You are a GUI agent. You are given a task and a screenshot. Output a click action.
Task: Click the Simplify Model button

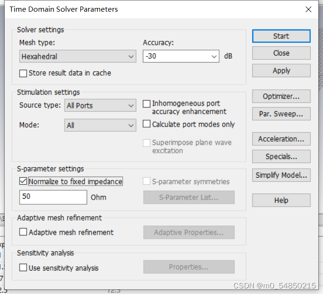281,175
